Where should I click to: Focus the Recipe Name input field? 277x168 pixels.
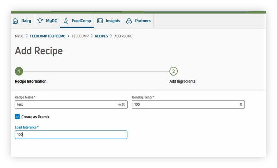[71, 104]
